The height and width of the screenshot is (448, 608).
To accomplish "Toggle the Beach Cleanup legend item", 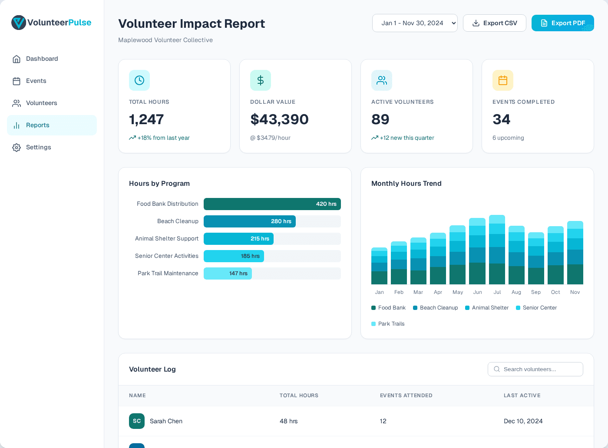I will (436, 308).
